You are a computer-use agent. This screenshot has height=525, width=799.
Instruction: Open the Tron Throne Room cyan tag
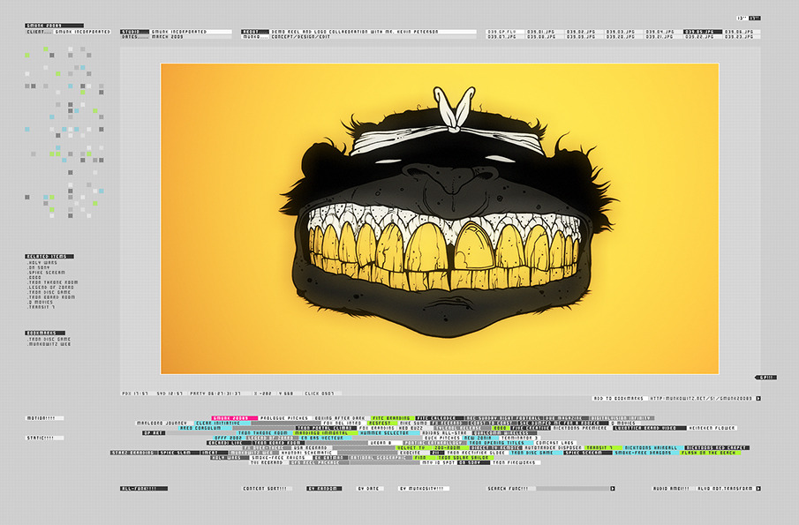coord(264,433)
